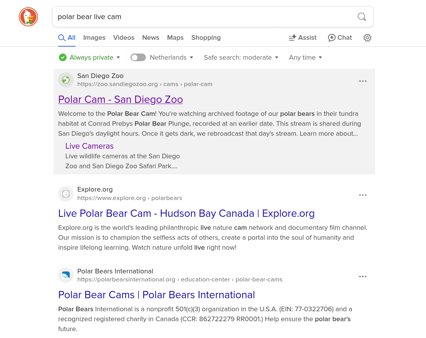426x338 pixels.
Task: Switch to the Shopping tab
Action: coord(206,38)
